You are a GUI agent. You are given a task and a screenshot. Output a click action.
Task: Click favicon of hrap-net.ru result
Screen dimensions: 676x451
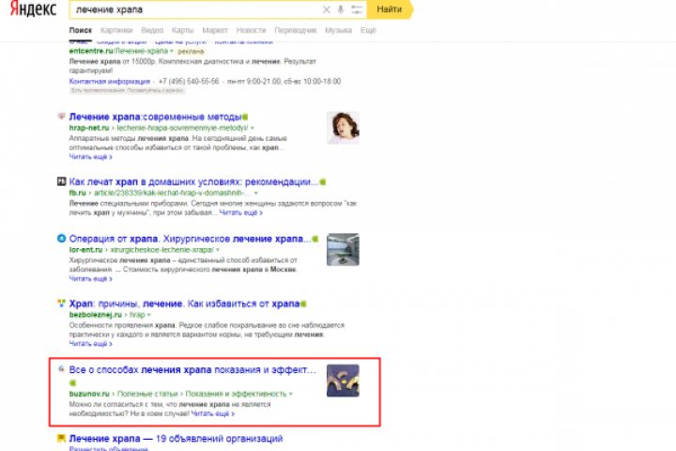coord(61,117)
